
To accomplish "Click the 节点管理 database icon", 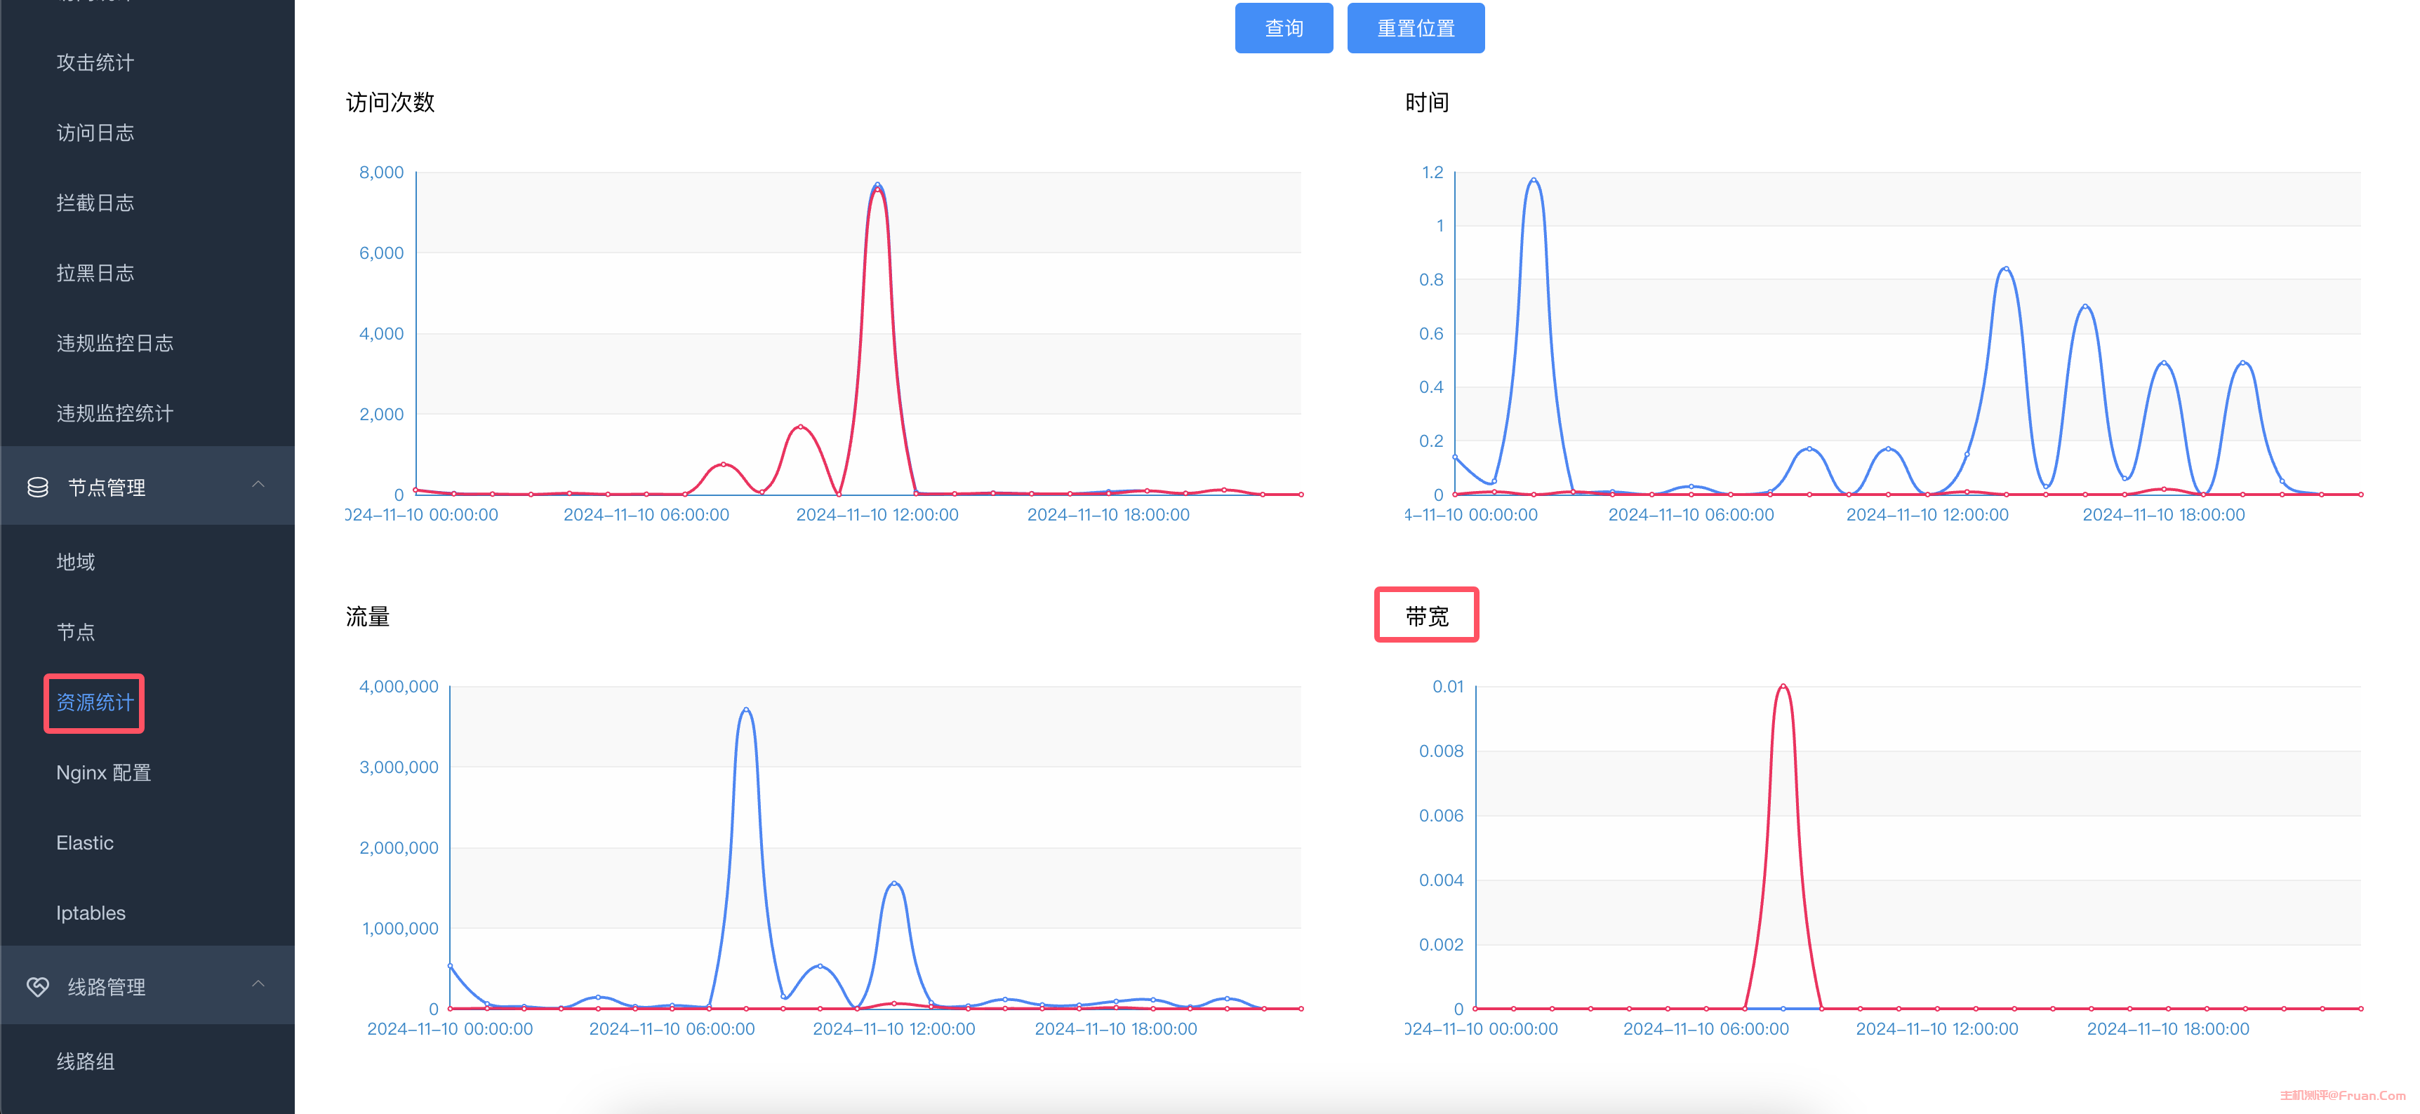I will 38,488.
